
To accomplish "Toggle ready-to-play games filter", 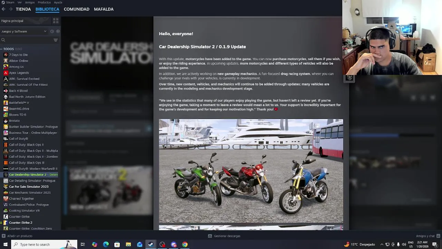I will click(58, 31).
